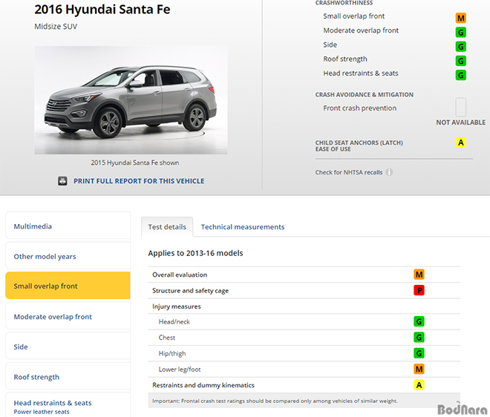Click the 2016 Hyundai Santa Fe heading
The height and width of the screenshot is (417, 490).
pyautogui.click(x=102, y=10)
